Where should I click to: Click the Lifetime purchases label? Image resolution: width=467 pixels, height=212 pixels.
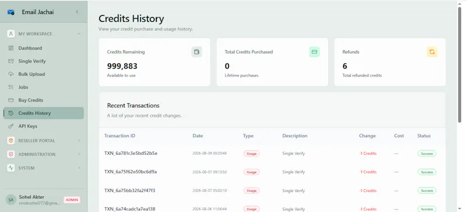pos(242,75)
